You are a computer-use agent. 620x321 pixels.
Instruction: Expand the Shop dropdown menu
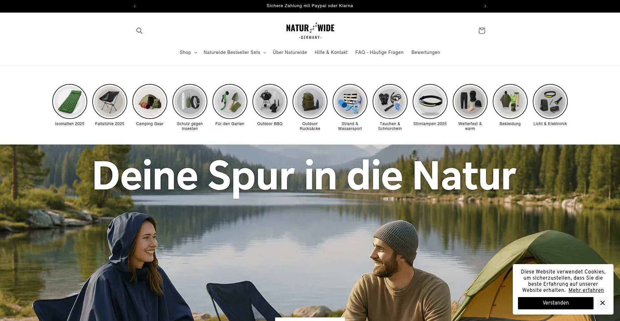[x=188, y=52]
